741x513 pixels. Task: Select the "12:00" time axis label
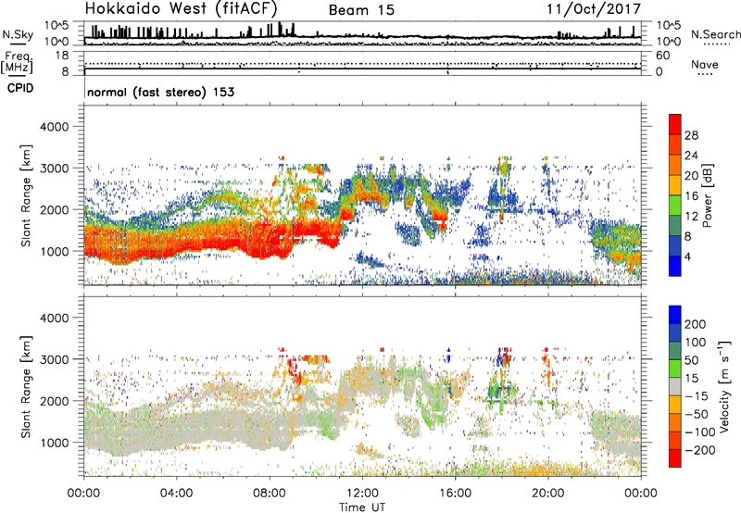(x=362, y=493)
